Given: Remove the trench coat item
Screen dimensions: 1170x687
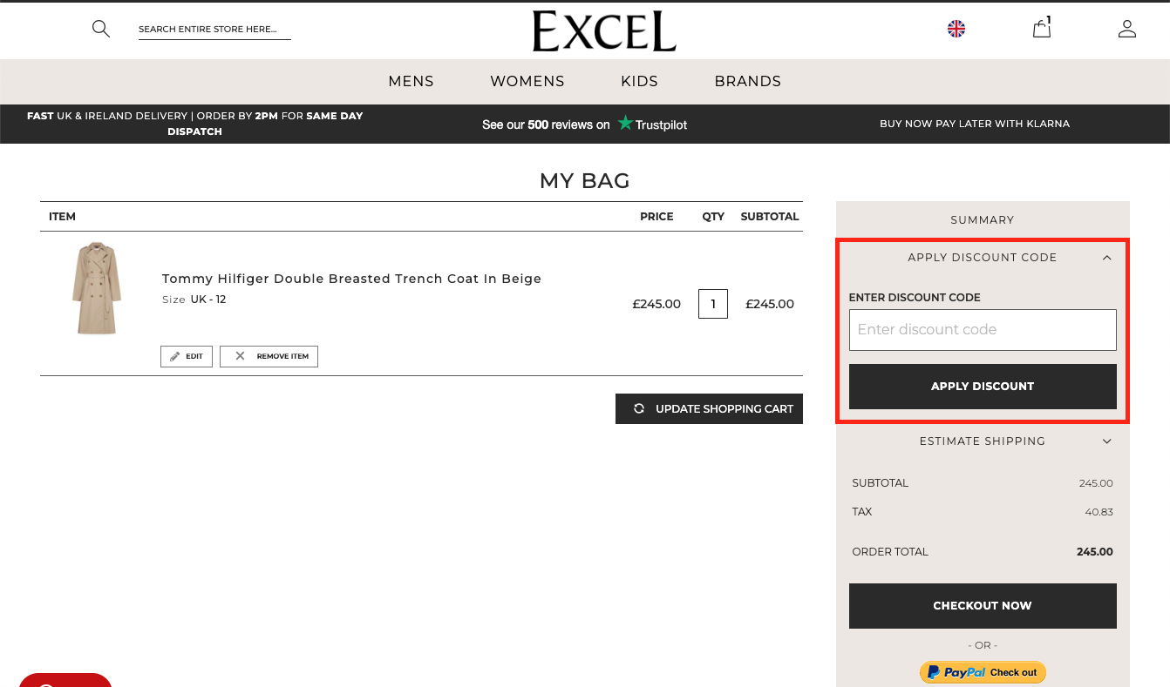Looking at the screenshot, I should (269, 356).
